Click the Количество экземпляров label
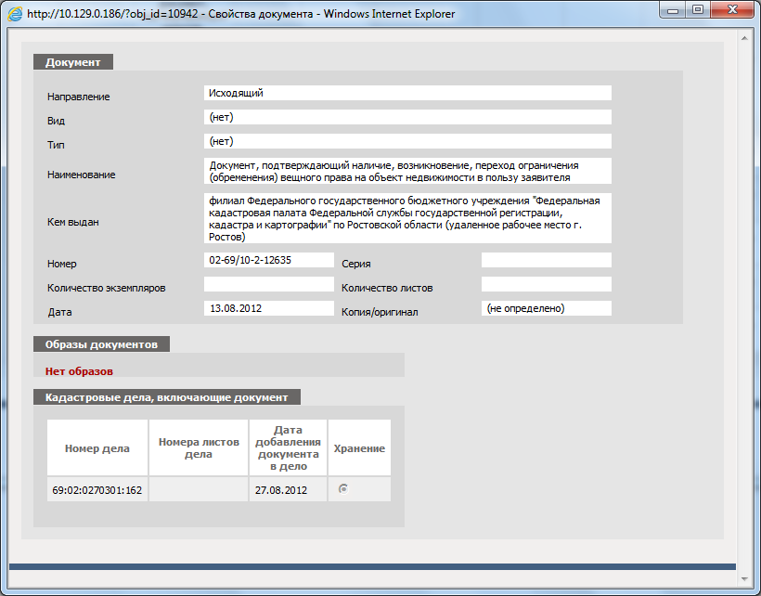 click(107, 288)
